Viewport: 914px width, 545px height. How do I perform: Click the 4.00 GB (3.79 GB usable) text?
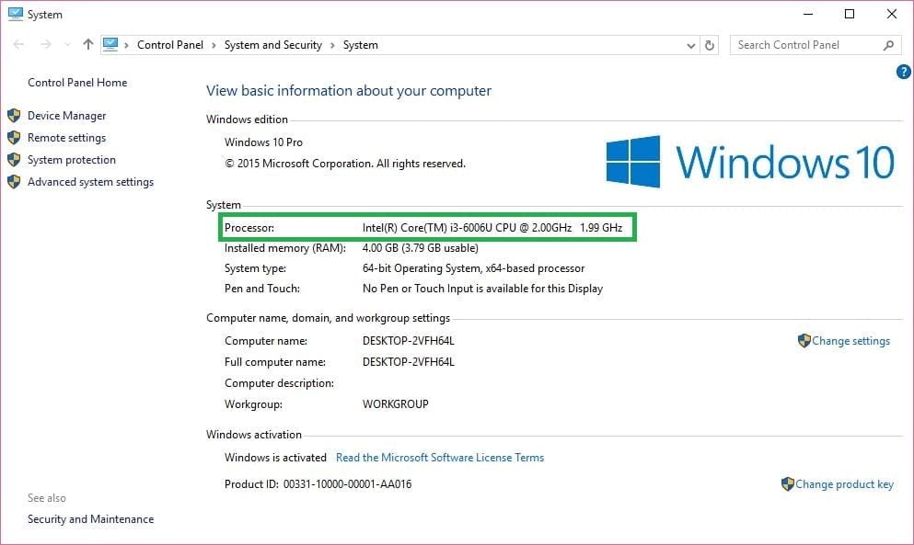click(421, 248)
